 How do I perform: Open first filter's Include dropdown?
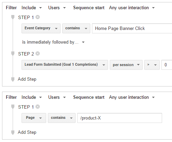coord(32,8)
